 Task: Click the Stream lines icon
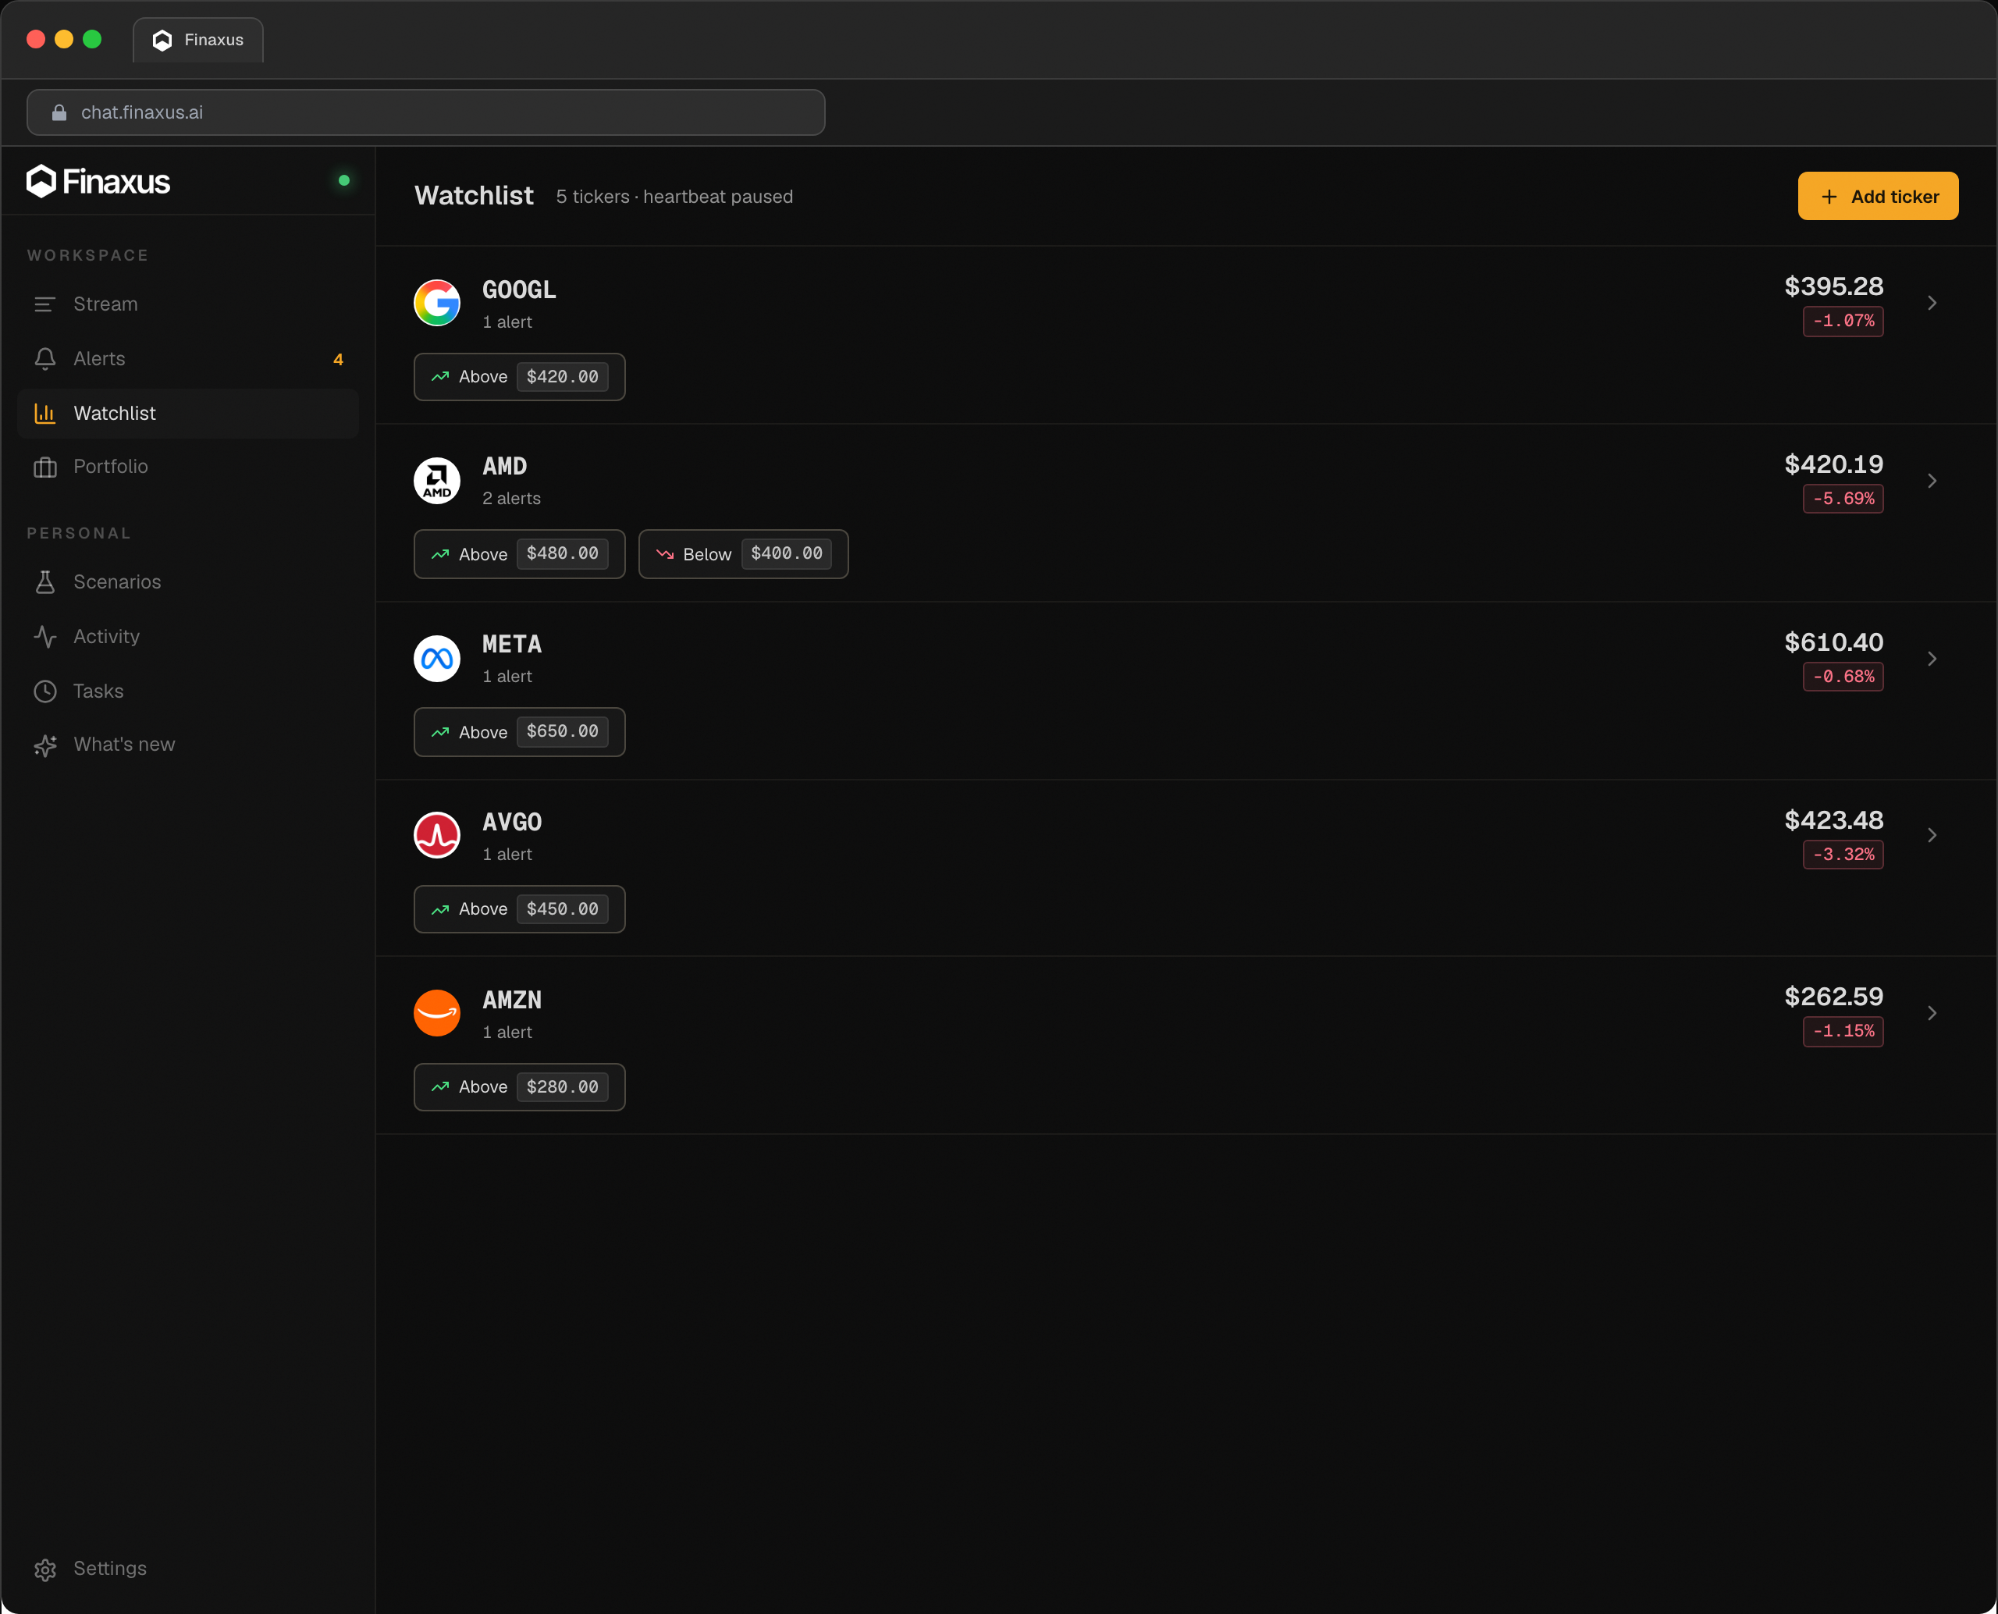[x=44, y=304]
